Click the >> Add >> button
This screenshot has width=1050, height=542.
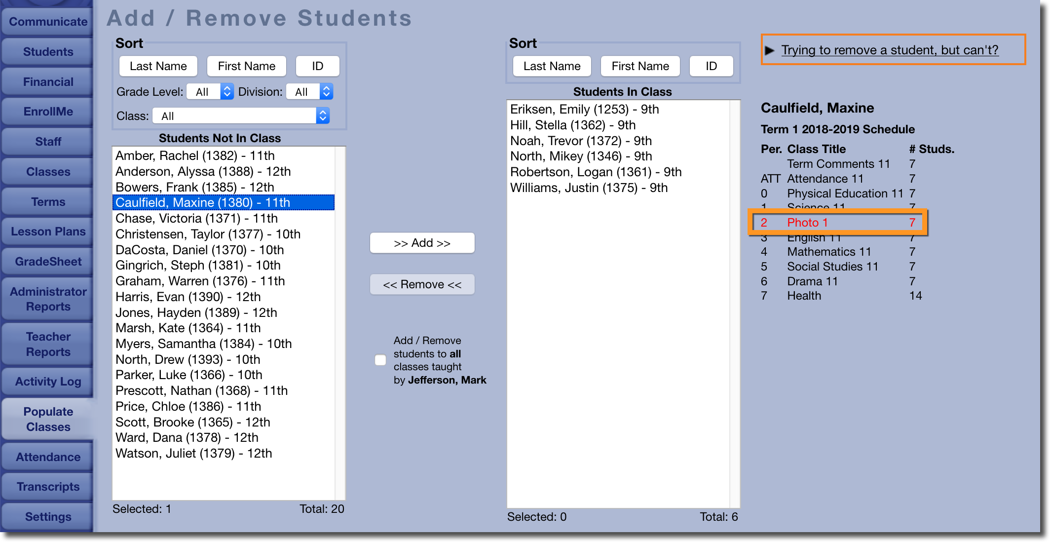tap(422, 243)
